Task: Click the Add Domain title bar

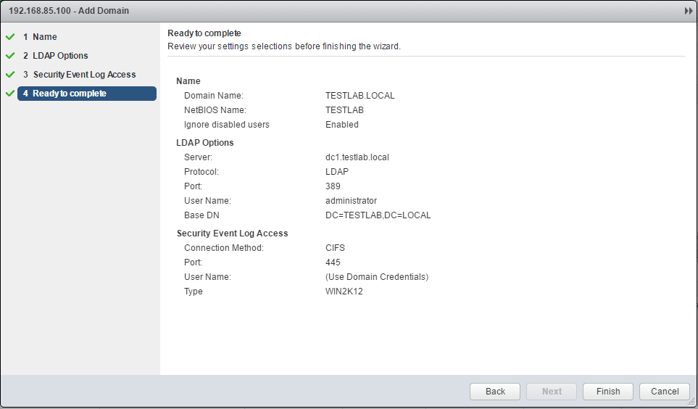Action: click(x=290, y=11)
